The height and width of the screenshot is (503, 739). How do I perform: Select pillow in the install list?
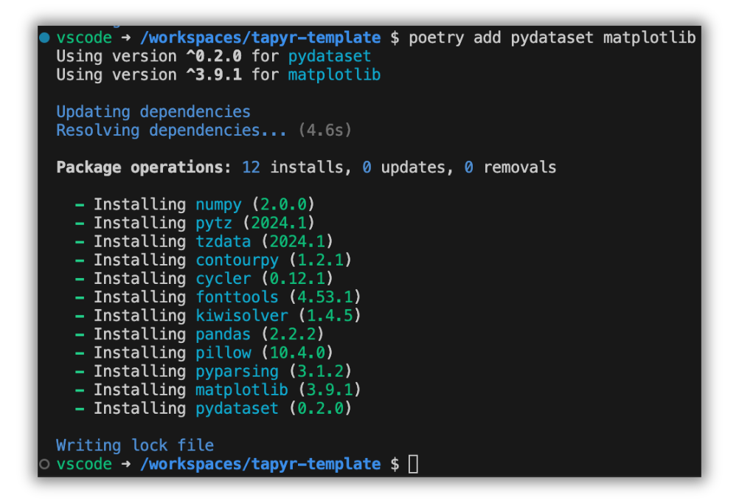click(x=223, y=353)
